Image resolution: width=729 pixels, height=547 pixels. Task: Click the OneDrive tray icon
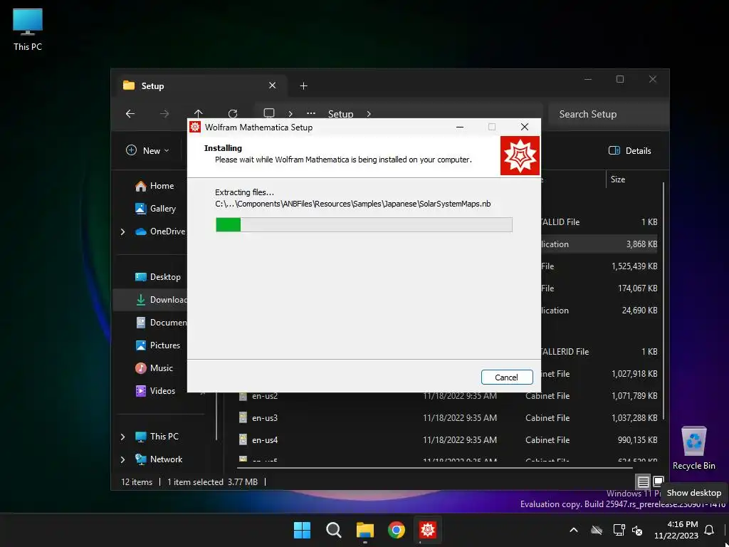[597, 530]
